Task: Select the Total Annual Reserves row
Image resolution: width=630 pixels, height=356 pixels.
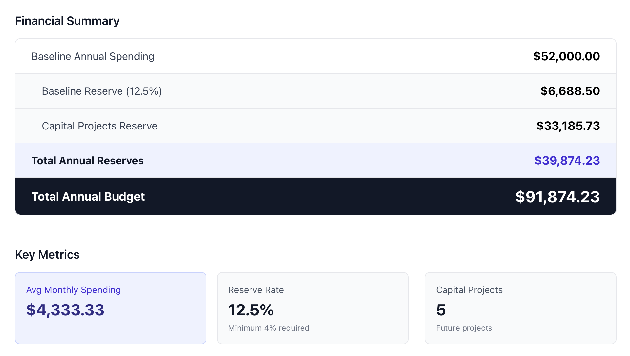Action: coord(87,161)
